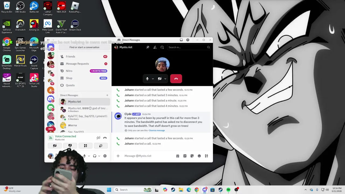Open the Kyle777 group chat
Screen dimensions: 345x194
click(84, 117)
